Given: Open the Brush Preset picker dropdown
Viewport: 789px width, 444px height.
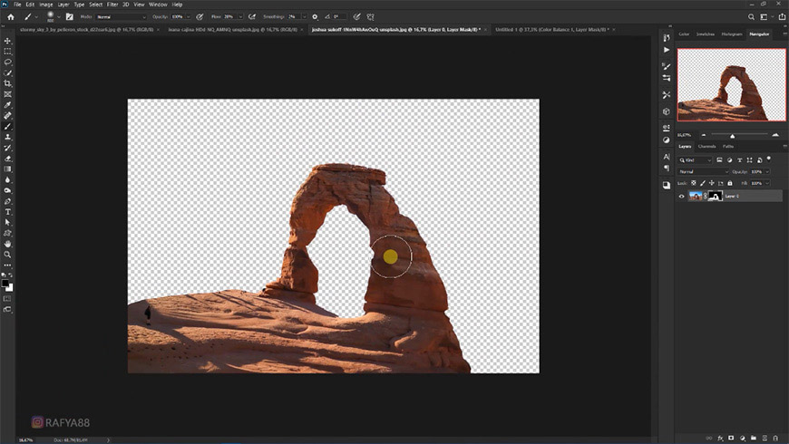Looking at the screenshot, I should [x=58, y=16].
